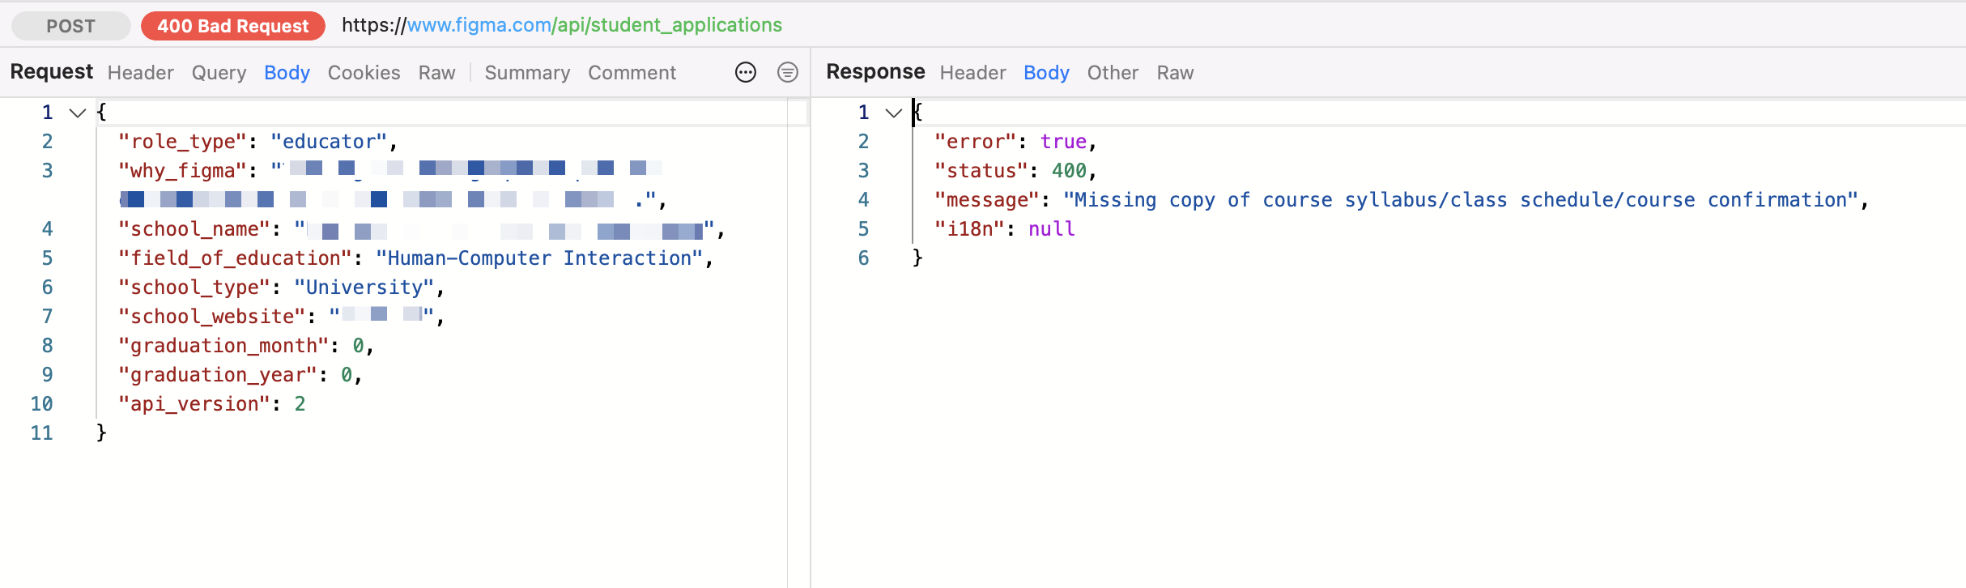Collapse the response JSON root chevron
Image resolution: width=1966 pixels, height=588 pixels.
pos(894,113)
